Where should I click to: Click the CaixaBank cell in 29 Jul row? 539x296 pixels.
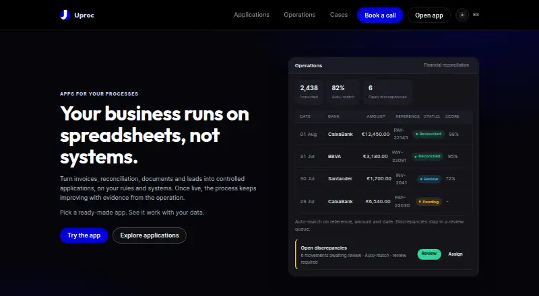(340, 202)
